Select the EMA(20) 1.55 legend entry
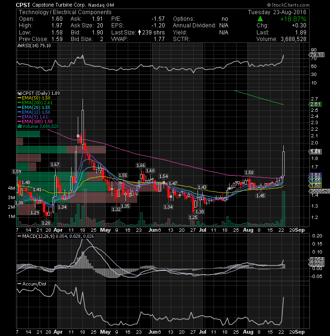 [34, 108]
